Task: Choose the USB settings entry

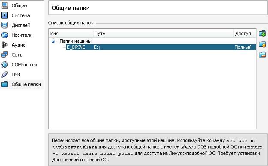Action: click(x=16, y=74)
